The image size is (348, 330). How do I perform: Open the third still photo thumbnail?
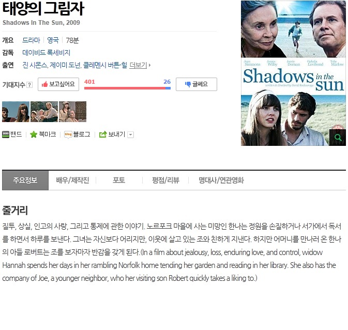[x=72, y=112]
